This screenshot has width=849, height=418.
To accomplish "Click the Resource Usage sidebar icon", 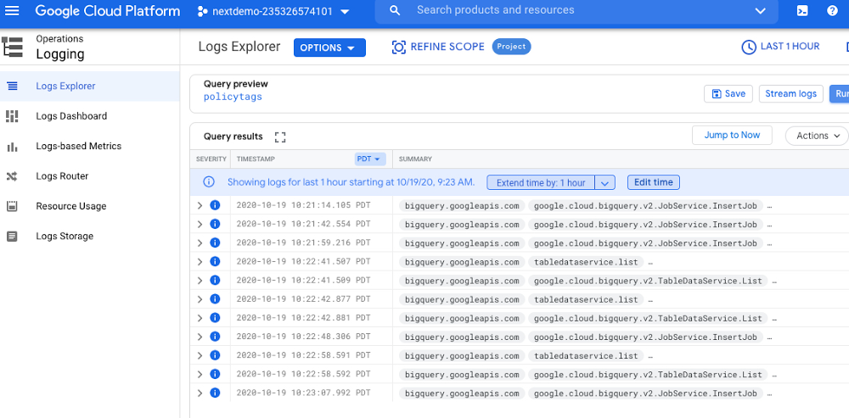I will click(12, 206).
